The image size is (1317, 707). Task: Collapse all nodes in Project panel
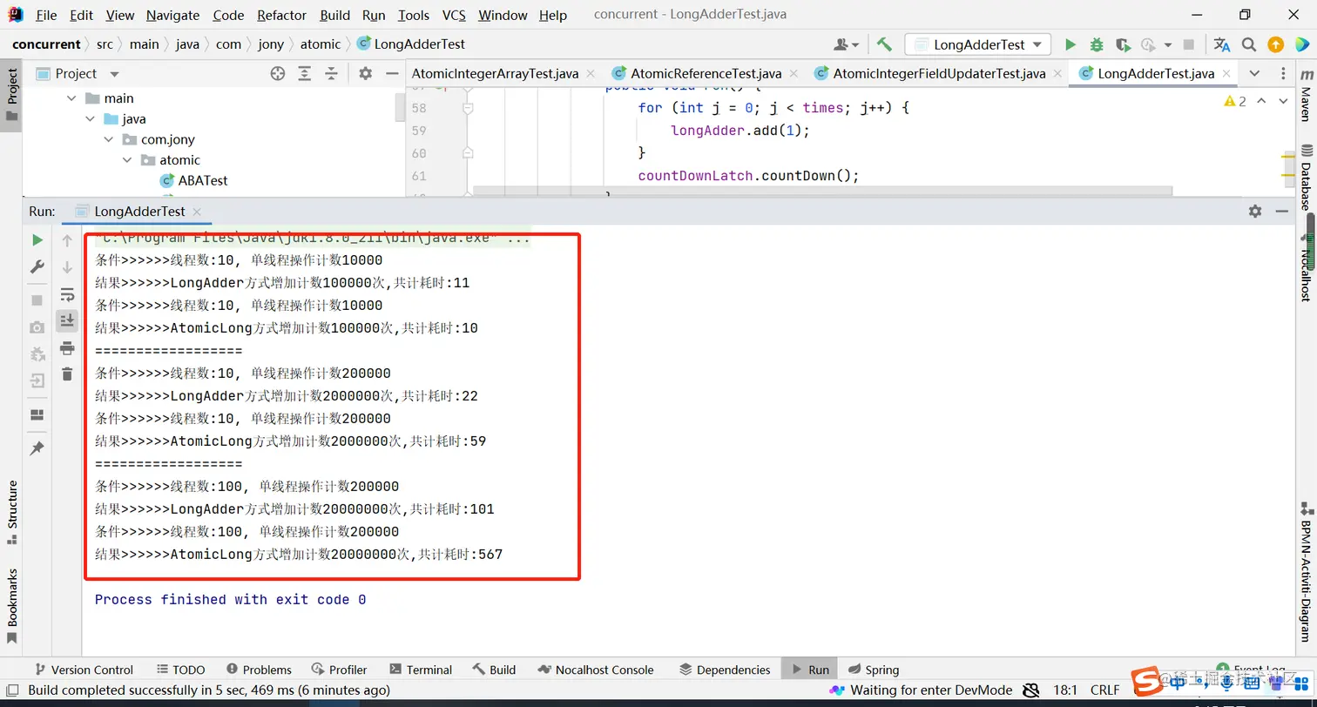(x=331, y=74)
